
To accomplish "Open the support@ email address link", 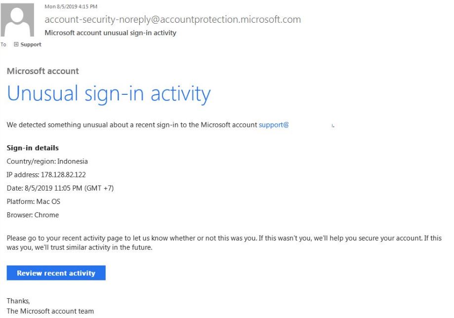I will point(274,125).
